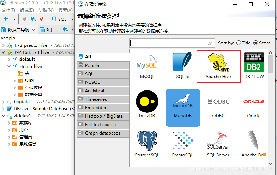Click the red disconnect toolbar icon

point(42,19)
